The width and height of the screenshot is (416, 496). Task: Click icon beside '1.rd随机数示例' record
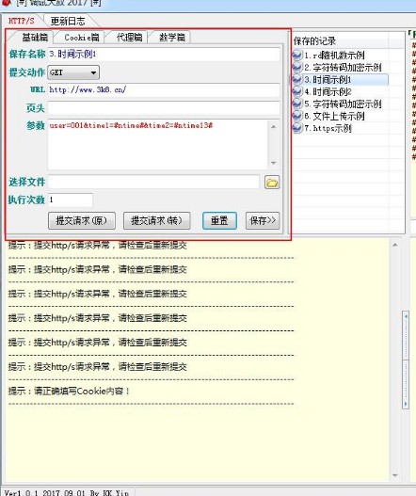297,55
